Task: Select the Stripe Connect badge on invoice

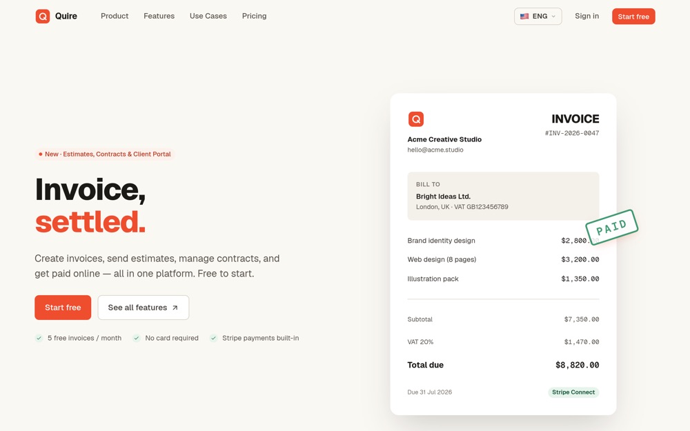Action: [573, 392]
